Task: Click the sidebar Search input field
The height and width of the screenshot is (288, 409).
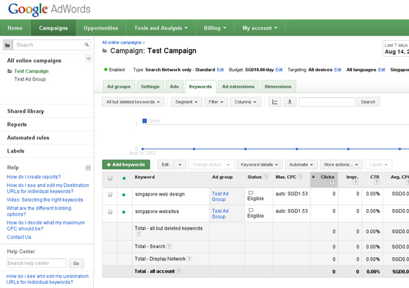Action: [x=52, y=45]
